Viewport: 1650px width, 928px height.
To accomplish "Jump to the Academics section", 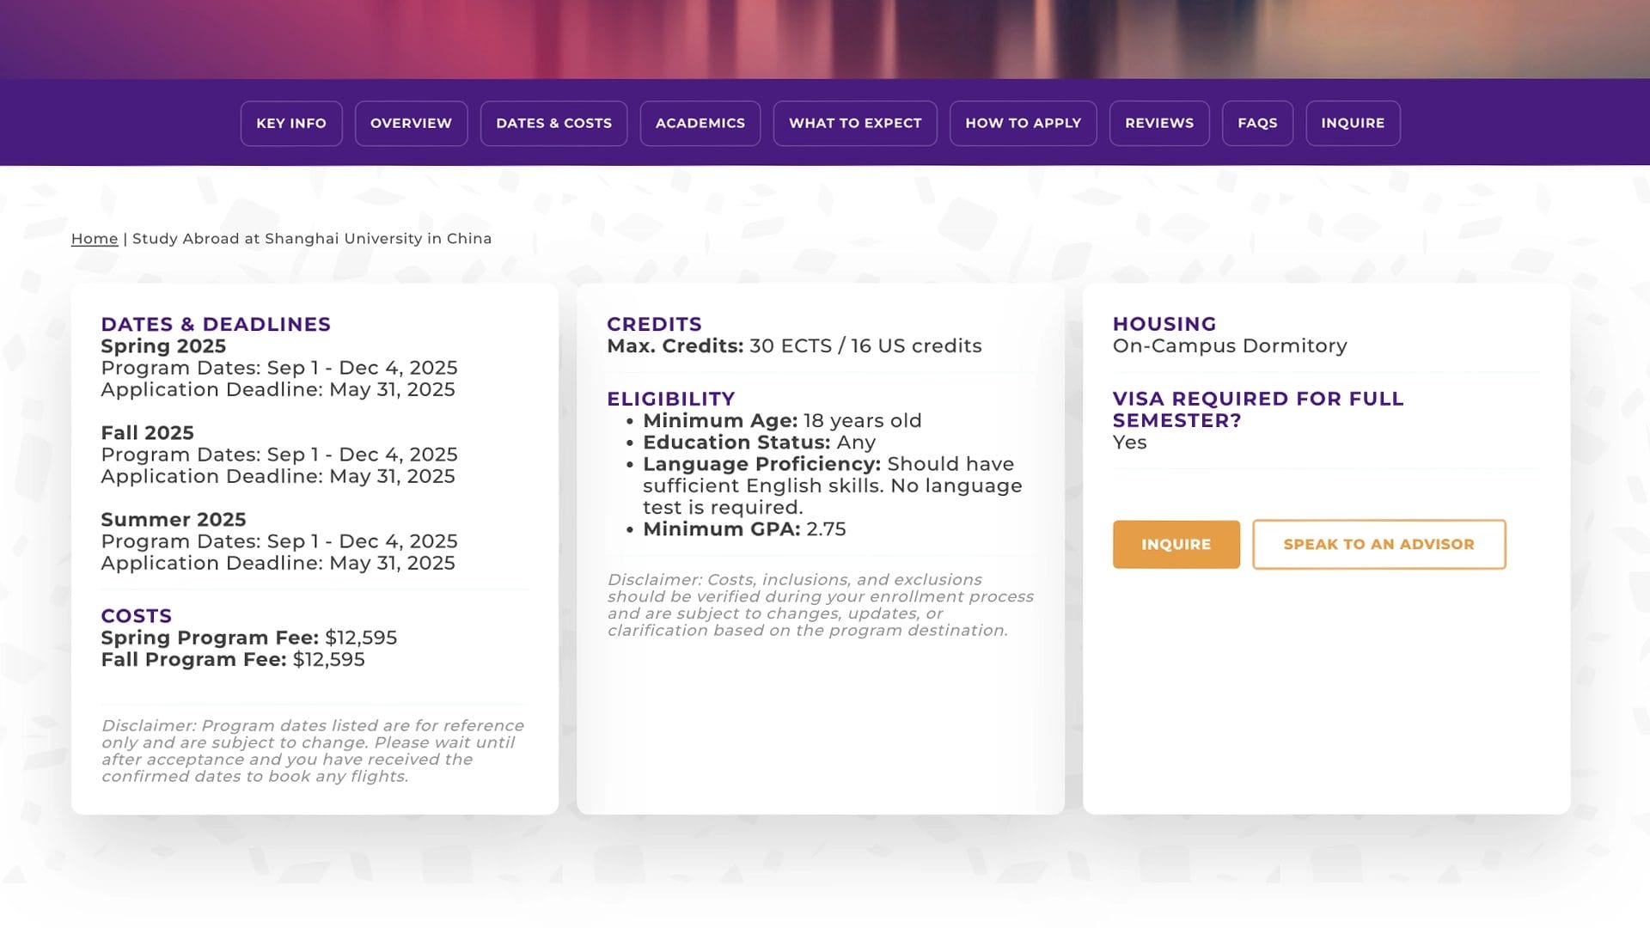I will pos(700,123).
